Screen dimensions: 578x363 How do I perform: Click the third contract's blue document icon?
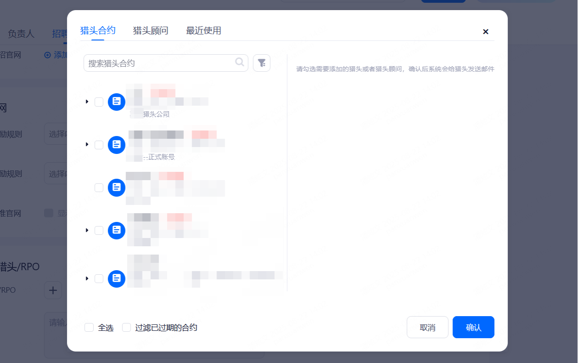click(117, 187)
